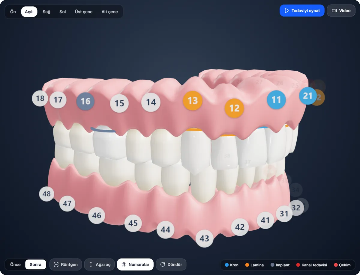Click the orange Lamina legend dot
This screenshot has height=275, width=360.
[247, 265]
